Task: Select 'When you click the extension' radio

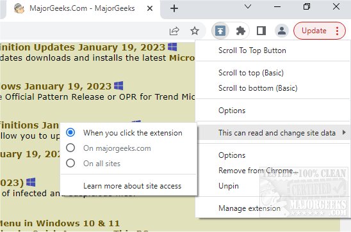Action: click(x=70, y=132)
